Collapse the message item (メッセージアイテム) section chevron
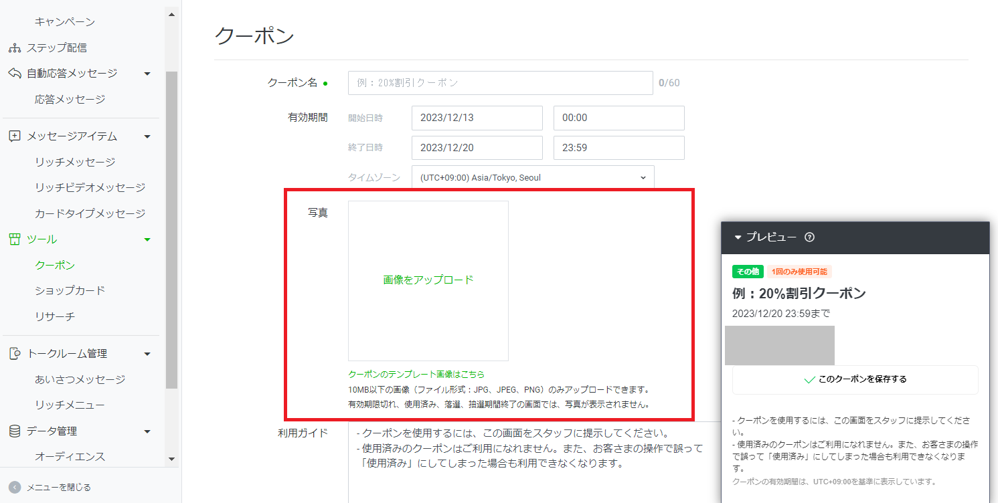This screenshot has width=998, height=503. tap(147, 136)
